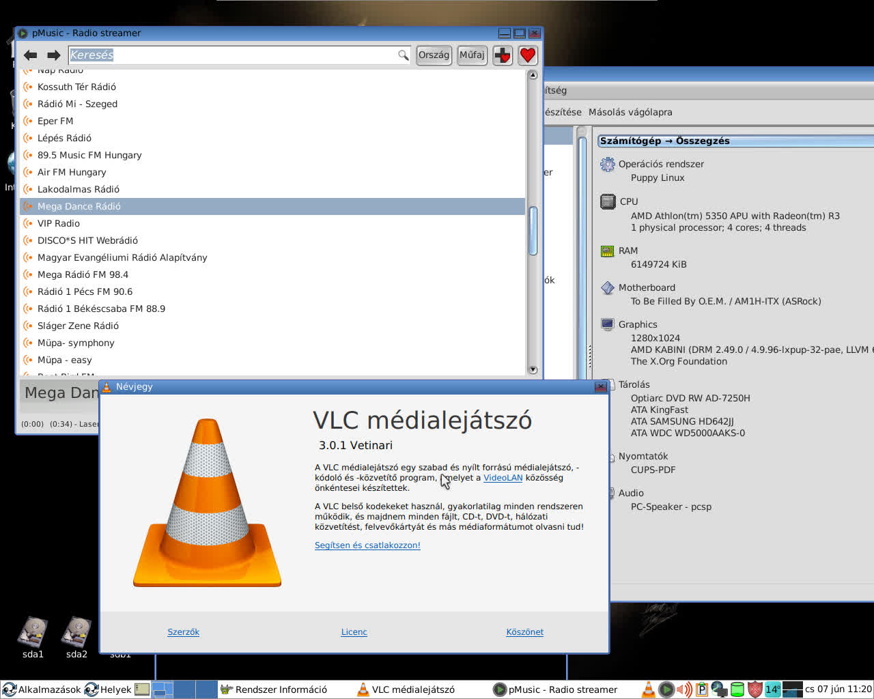Close the Névjegy VLC dialog
This screenshot has width=874, height=699.
[601, 386]
